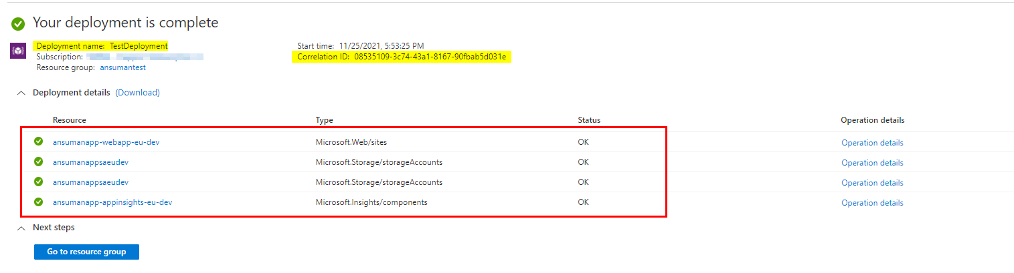
Task: Open the ansumanapp-webapp-eu-dev resource
Action: [x=106, y=142]
